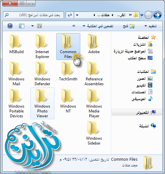Click the help question mark icon

[10, 26]
